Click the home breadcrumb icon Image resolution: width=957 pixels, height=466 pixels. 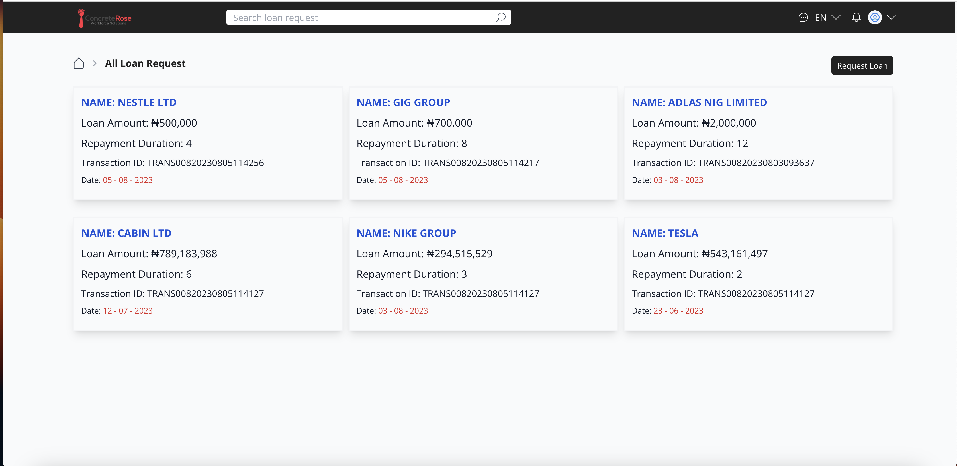78,63
